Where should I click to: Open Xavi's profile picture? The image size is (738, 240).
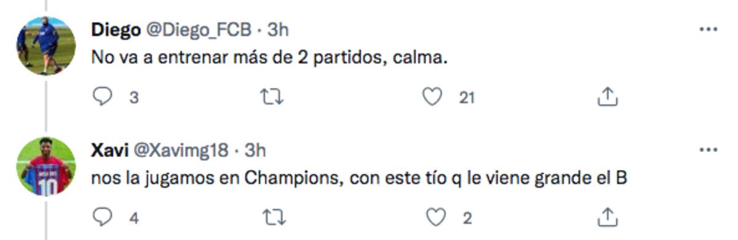(x=46, y=166)
